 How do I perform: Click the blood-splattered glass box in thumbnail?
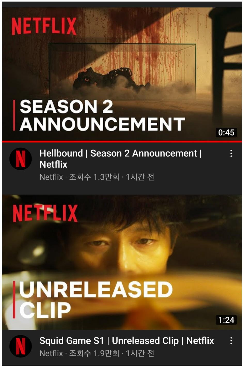click(122, 69)
